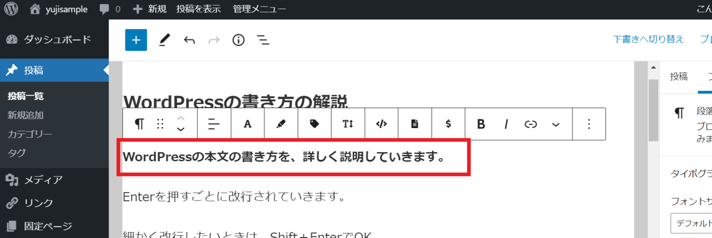Click the blue add block plus button
The height and width of the screenshot is (238, 712).
(x=136, y=40)
